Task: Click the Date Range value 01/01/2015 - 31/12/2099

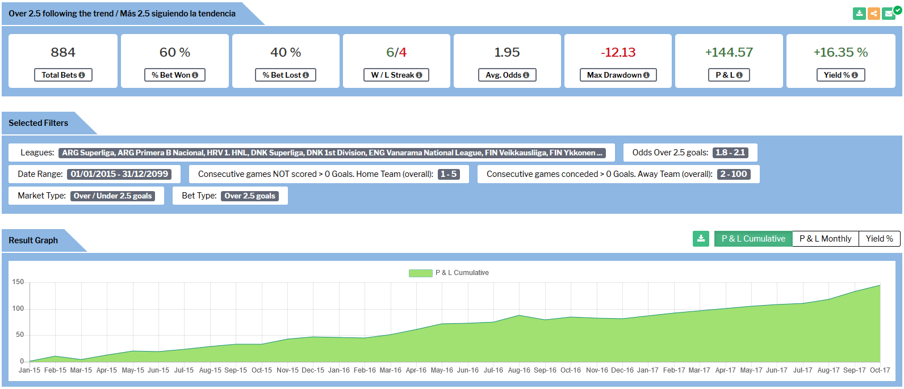Action: (x=119, y=174)
